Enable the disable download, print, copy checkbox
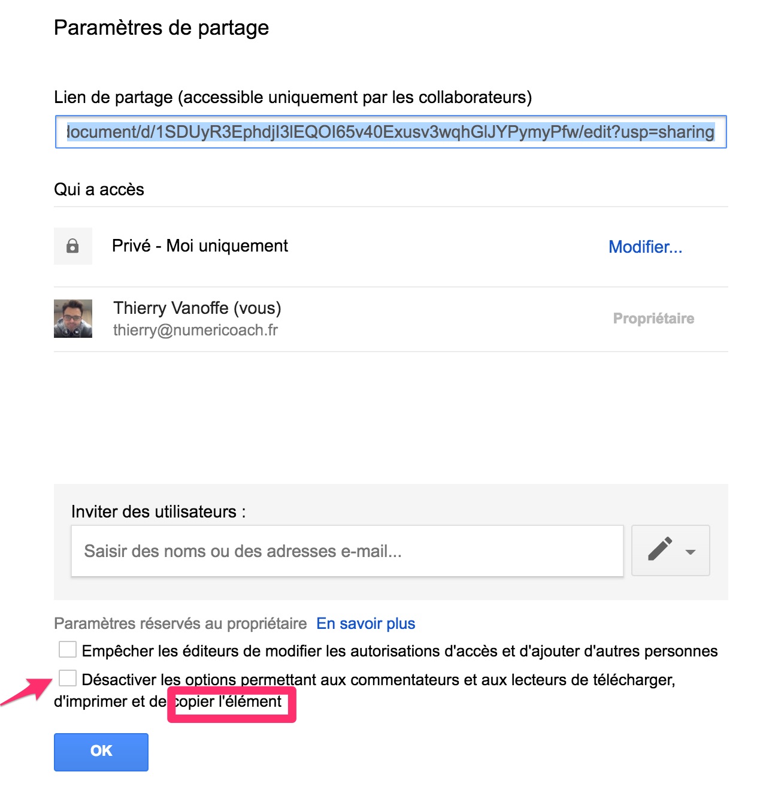This screenshot has width=769, height=805. pos(68,678)
